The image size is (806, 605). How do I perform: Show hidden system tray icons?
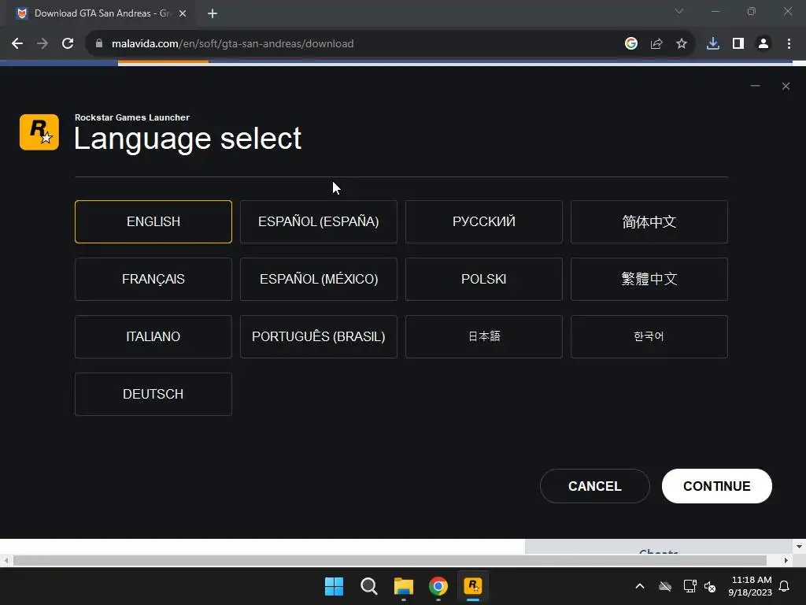(640, 586)
